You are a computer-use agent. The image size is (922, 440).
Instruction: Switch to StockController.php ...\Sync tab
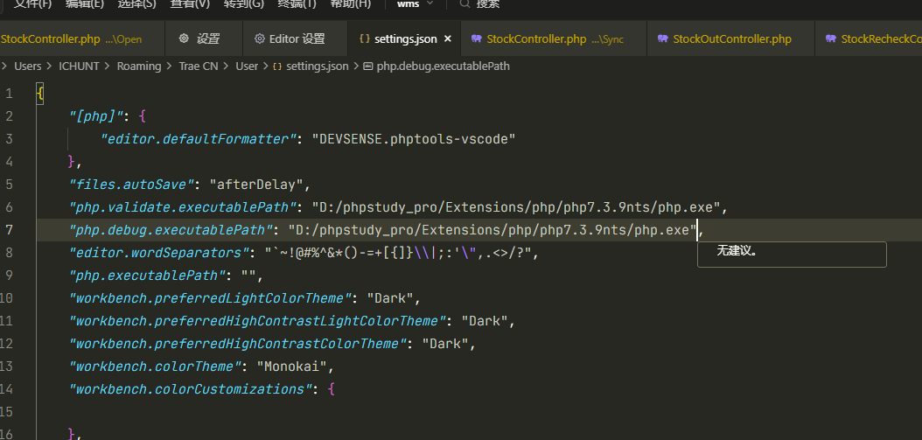click(554, 38)
